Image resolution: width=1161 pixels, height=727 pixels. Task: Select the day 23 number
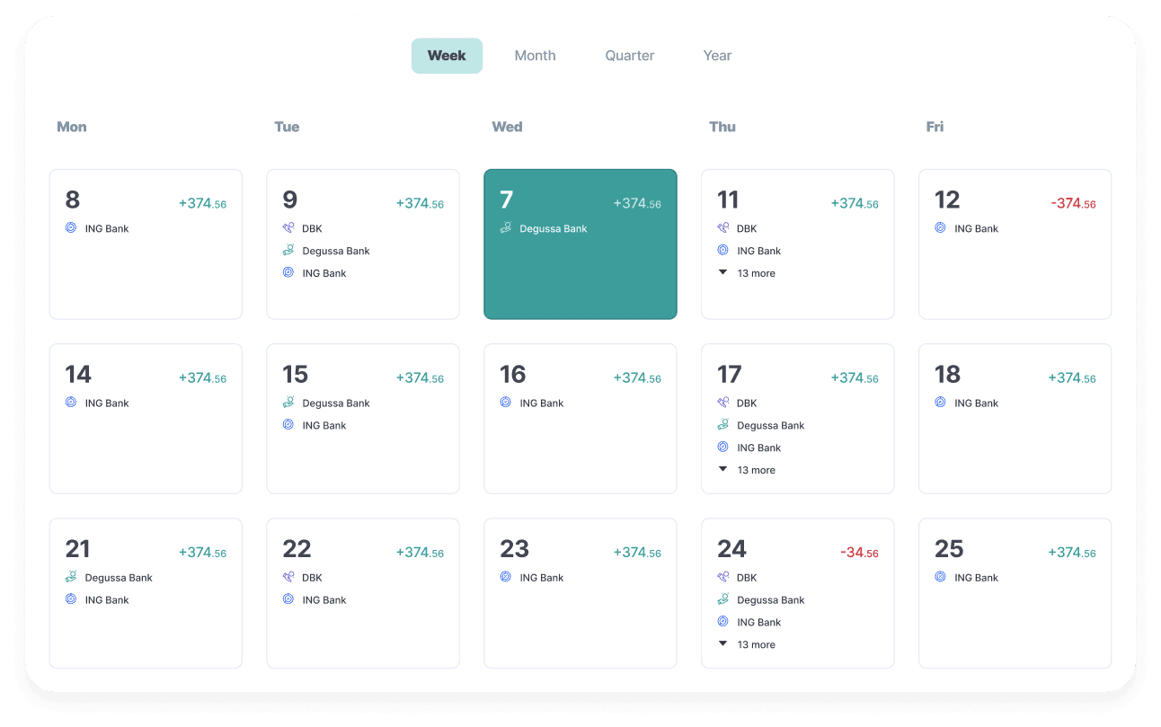tap(515, 548)
